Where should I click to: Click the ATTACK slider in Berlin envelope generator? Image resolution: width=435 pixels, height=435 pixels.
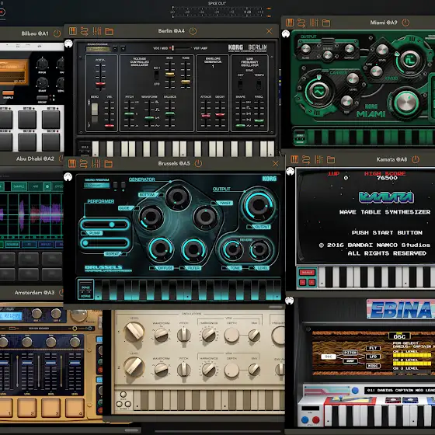206,113
